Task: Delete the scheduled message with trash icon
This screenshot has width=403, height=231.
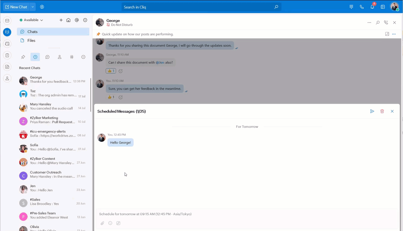Action: click(x=382, y=111)
